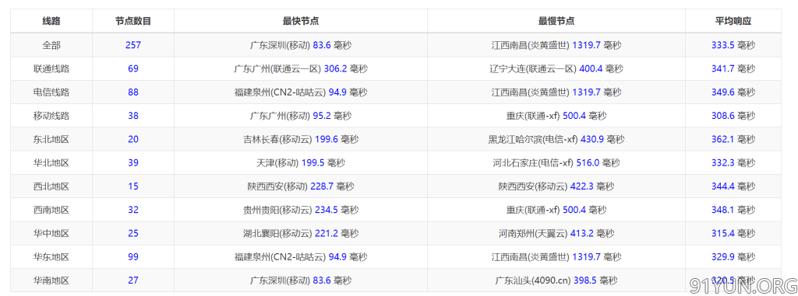Click 吉林长春(移动云) 199.6 毫秒 cell
Screen dimensions: 798x296
pos(301,139)
